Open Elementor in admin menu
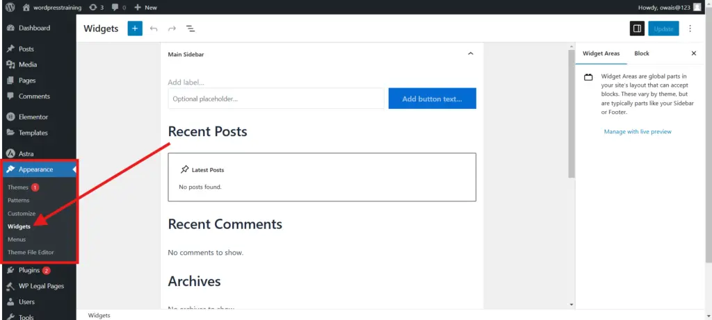The height and width of the screenshot is (320, 712). (38, 117)
